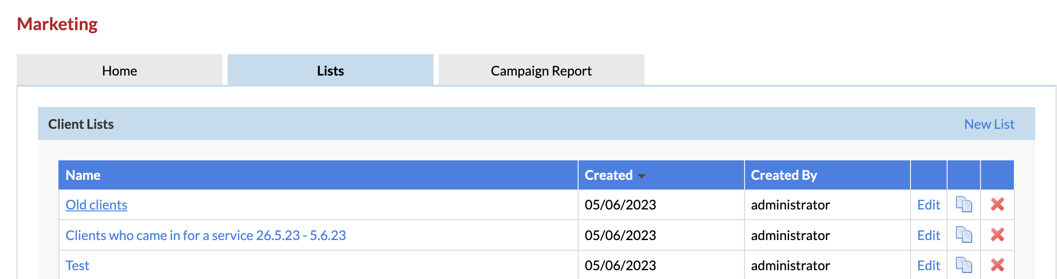Screen dimensions: 1057x279
Task: Copy the Clients who came in for service list
Action: point(964,235)
